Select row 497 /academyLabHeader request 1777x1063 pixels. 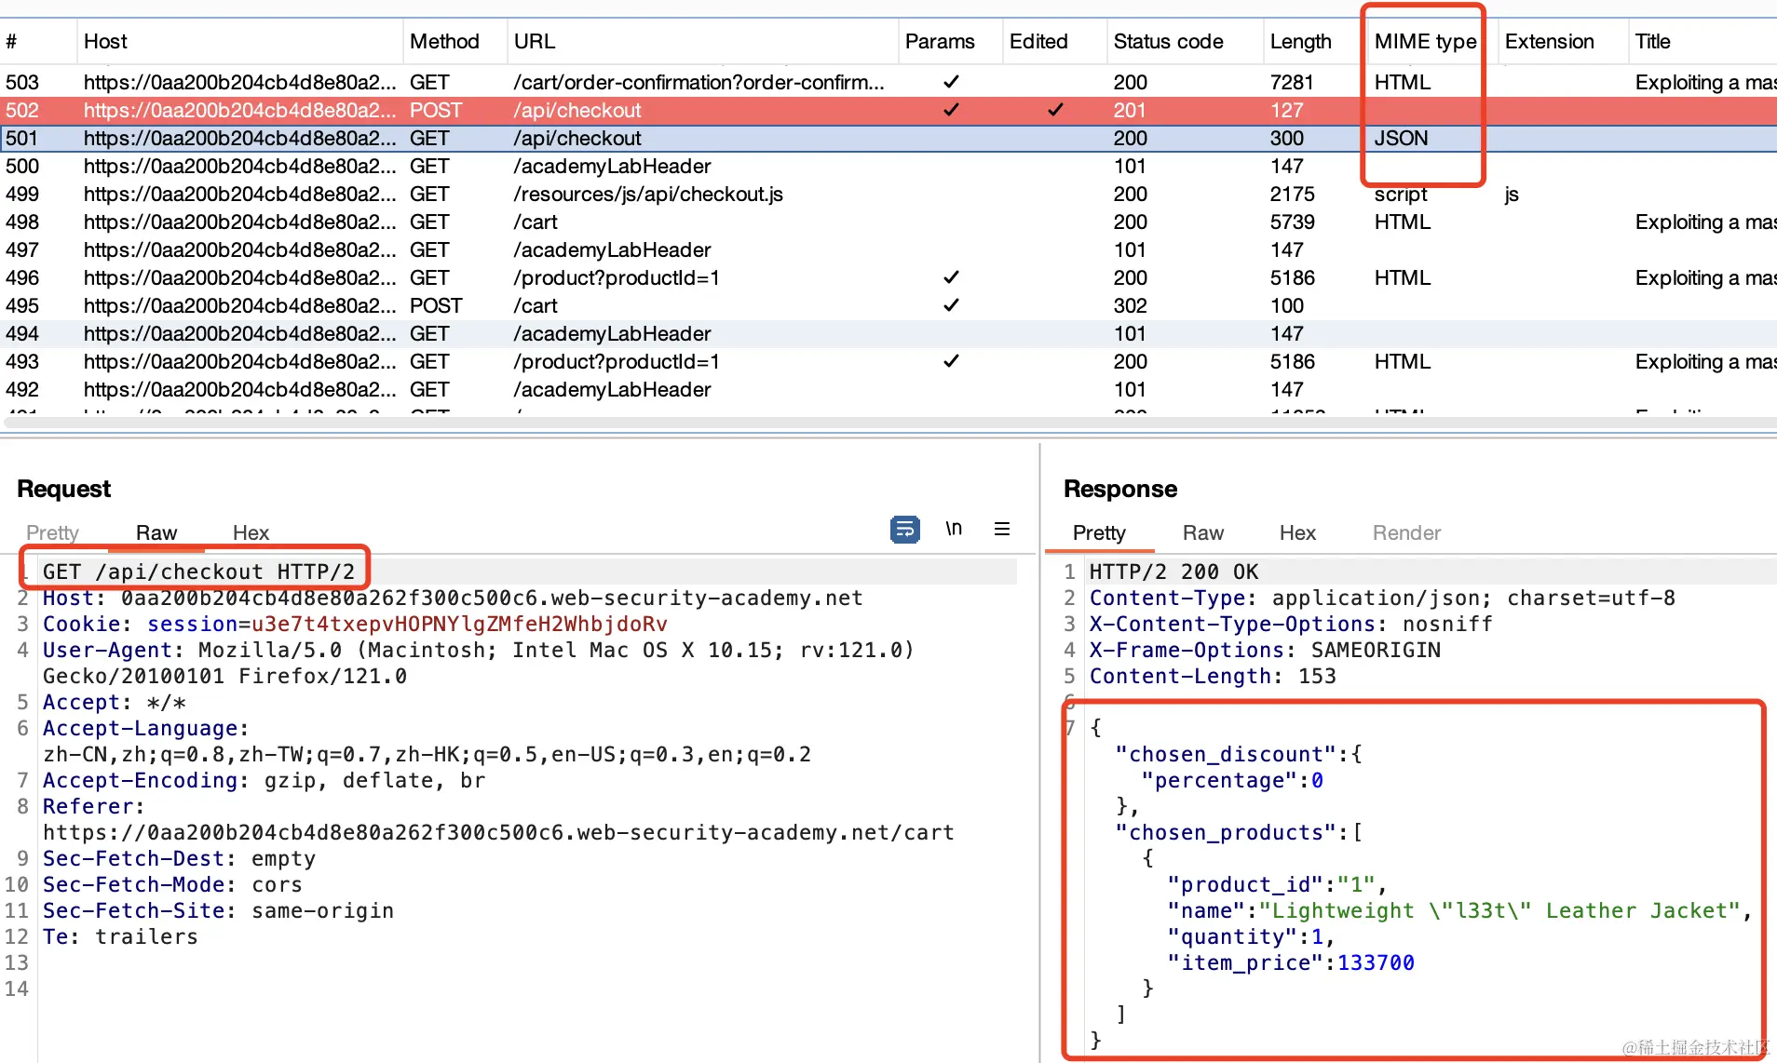pos(888,249)
